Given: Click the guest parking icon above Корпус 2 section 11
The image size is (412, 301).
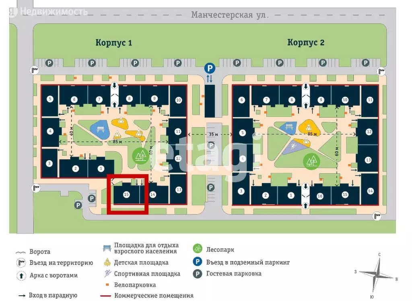Looking at the screenshot, I should [x=365, y=63].
